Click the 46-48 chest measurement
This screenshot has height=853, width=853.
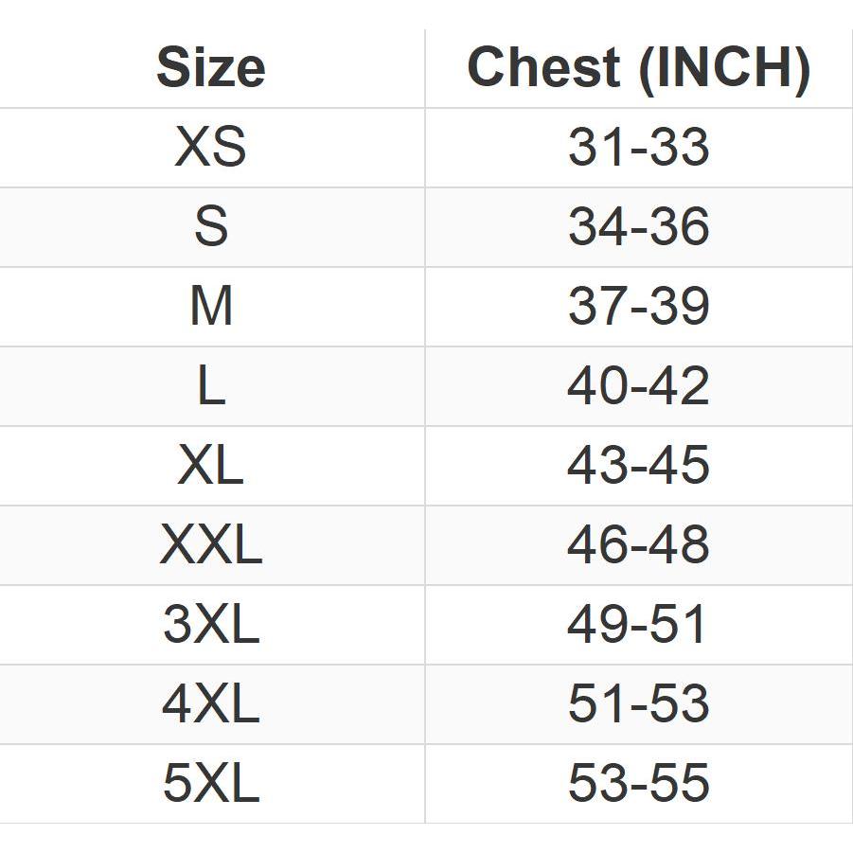(638, 545)
